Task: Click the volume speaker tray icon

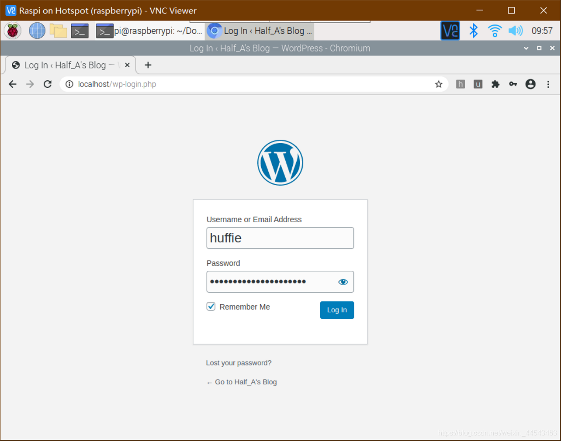Action: pyautogui.click(x=516, y=31)
